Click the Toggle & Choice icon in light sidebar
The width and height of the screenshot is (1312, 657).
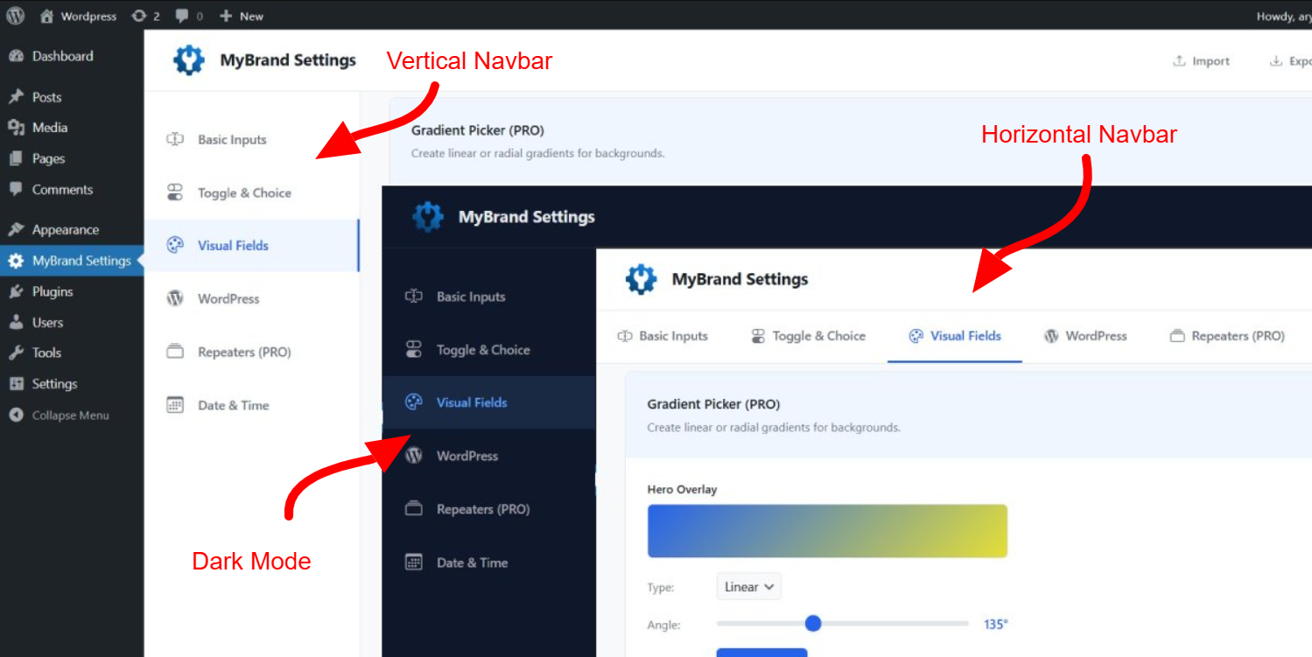tap(175, 192)
